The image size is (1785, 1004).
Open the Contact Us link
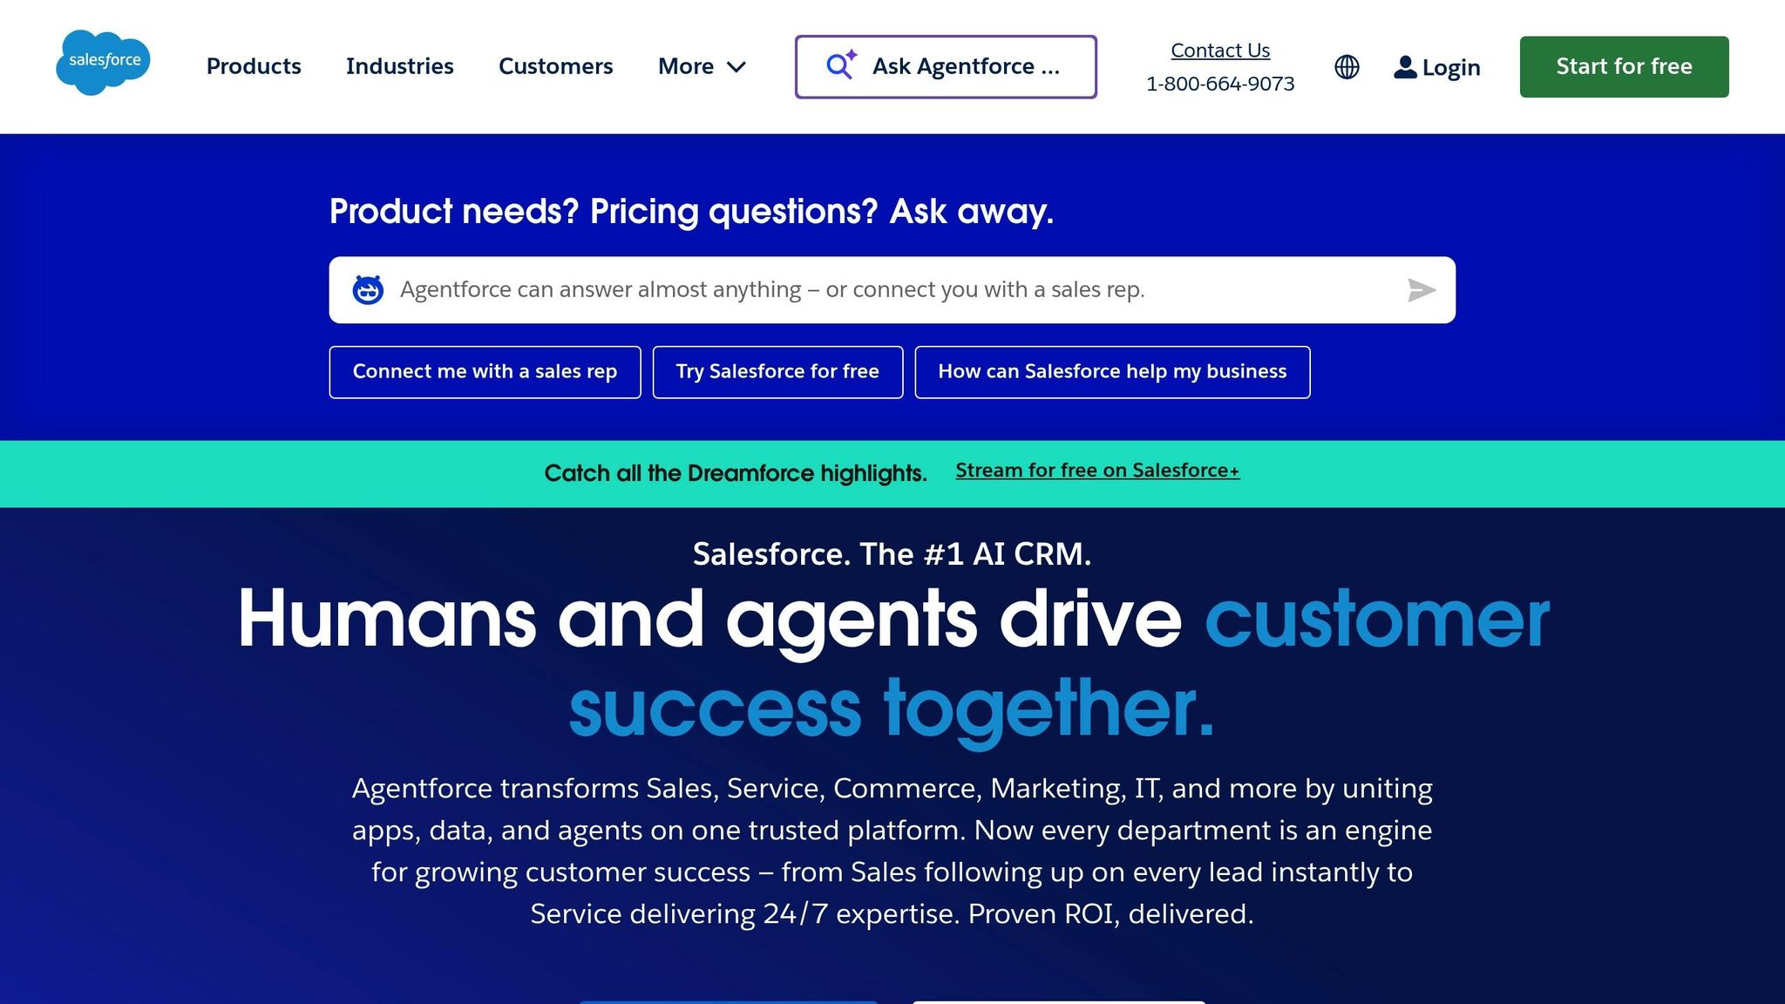tap(1219, 50)
